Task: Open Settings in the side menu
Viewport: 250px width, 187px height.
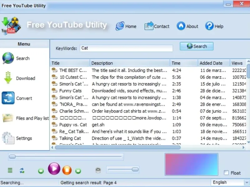Action: 17,138
